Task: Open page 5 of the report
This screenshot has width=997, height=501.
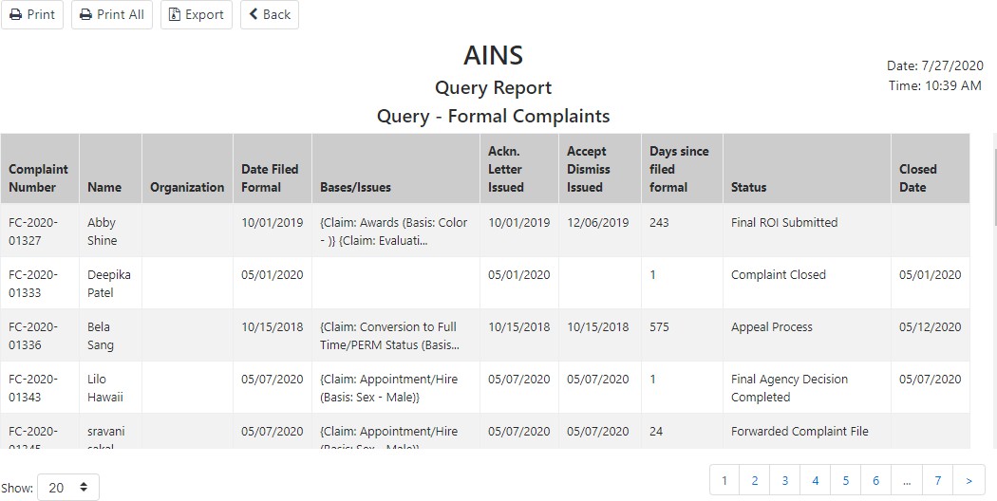Action: pos(846,481)
